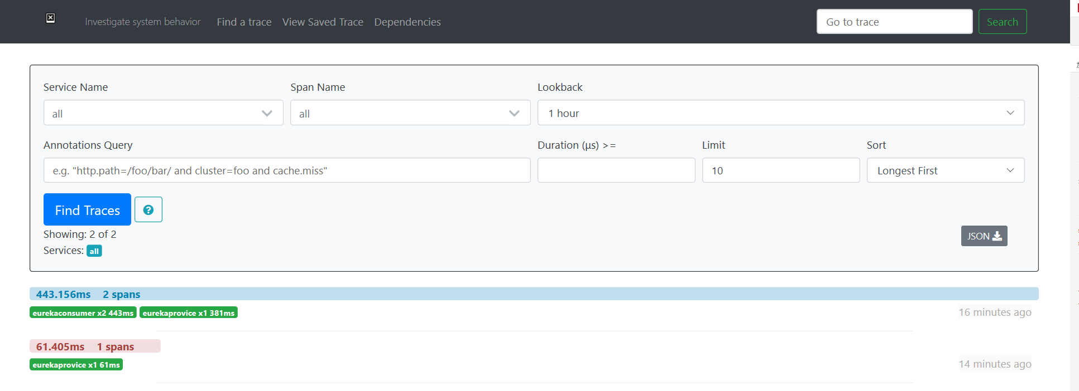Viewport: 1079px width, 391px height.
Task: Go to the Dependencies page
Action: tap(407, 22)
